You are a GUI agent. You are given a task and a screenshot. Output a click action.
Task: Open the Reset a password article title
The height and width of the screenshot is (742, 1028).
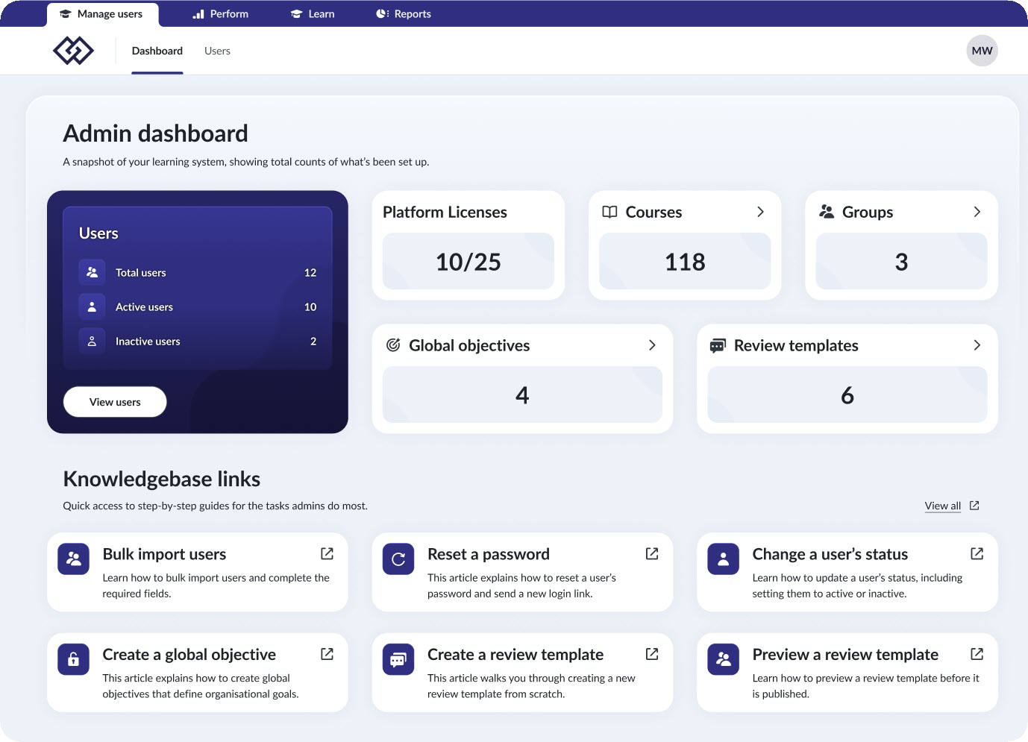(489, 554)
